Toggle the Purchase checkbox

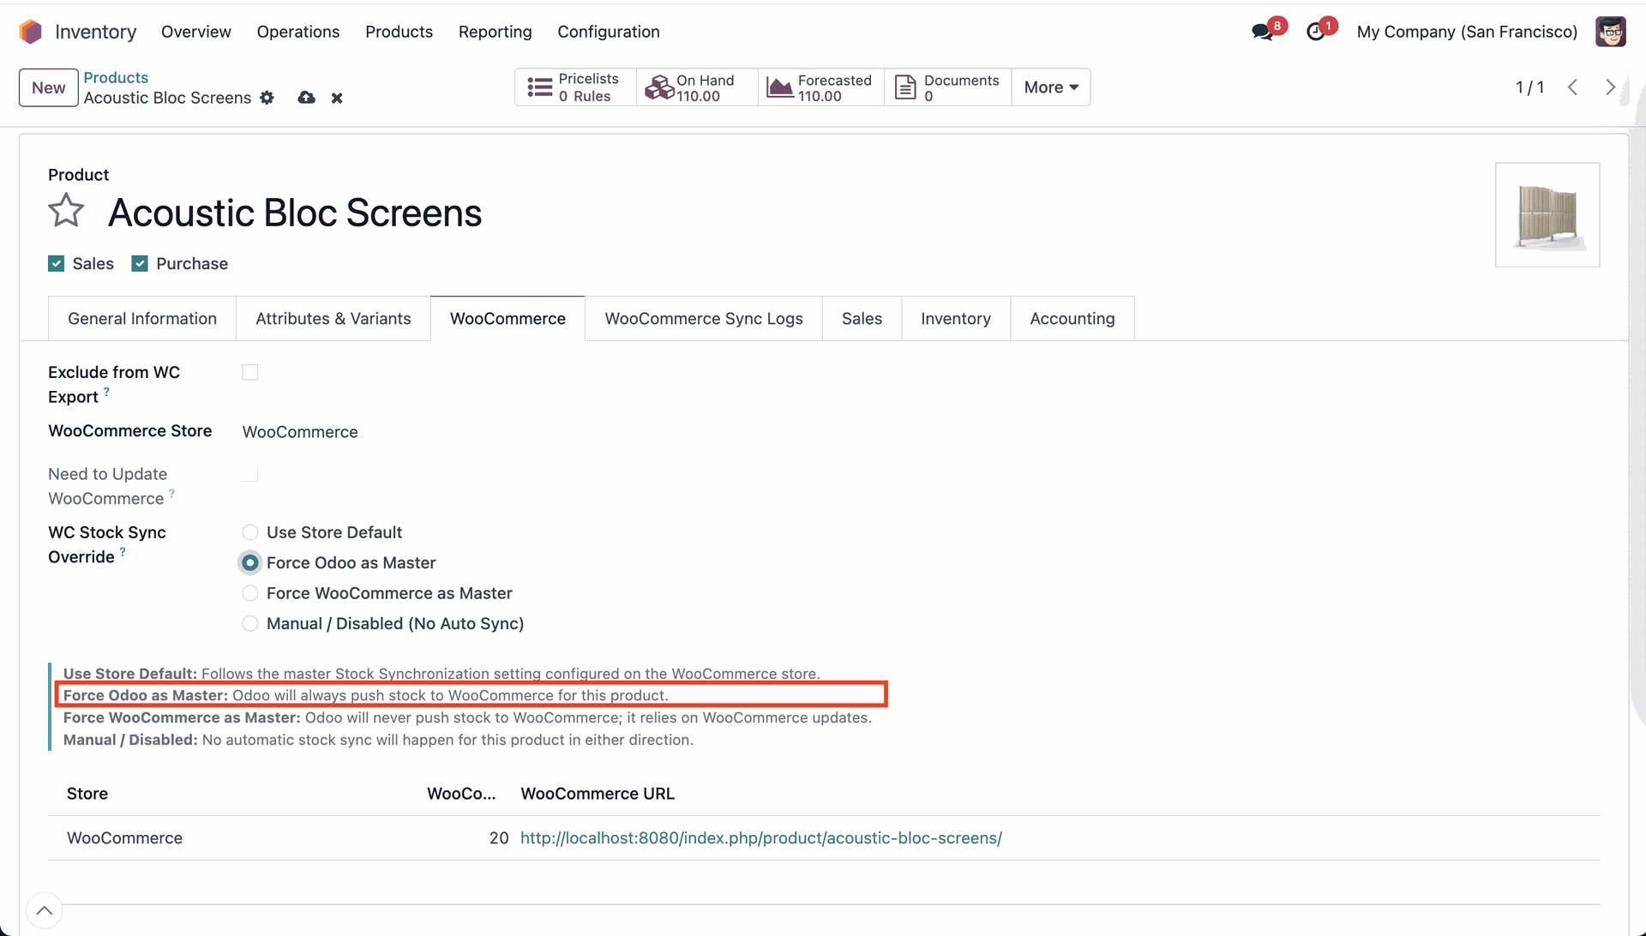pos(140,264)
